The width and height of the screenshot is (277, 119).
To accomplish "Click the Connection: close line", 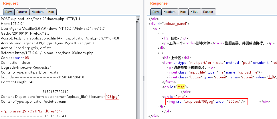I will click(x=15, y=62).
